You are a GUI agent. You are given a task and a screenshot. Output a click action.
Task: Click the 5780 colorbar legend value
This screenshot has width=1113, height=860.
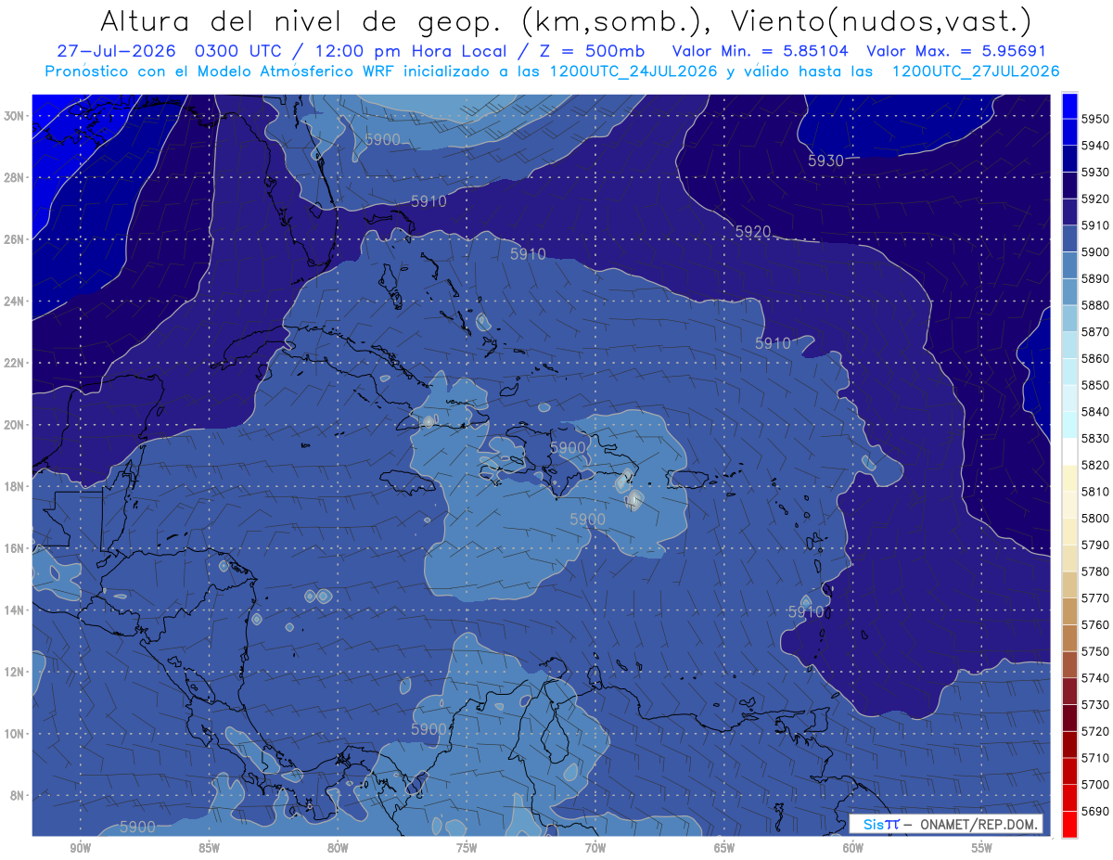point(1094,571)
